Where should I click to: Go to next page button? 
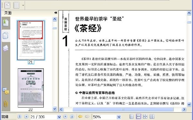click(65, 116)
